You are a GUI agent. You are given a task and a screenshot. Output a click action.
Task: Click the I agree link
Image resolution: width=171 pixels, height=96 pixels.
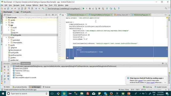point(140,81)
